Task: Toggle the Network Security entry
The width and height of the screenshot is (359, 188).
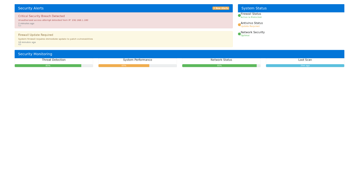Action: coord(252,33)
